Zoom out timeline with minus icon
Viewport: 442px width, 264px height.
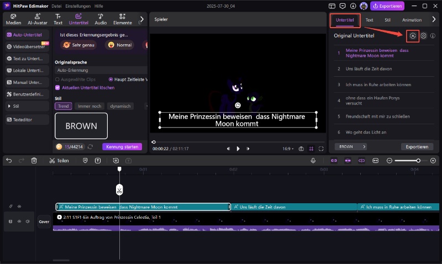[x=390, y=161]
